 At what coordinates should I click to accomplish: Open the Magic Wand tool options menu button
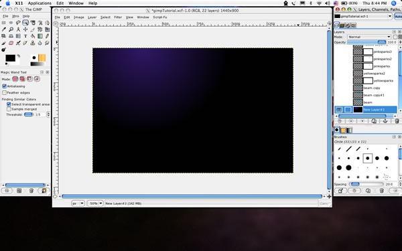coord(42,72)
